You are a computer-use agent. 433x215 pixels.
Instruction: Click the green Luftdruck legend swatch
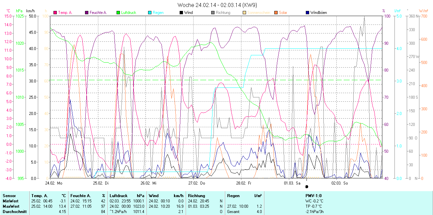click(118, 13)
